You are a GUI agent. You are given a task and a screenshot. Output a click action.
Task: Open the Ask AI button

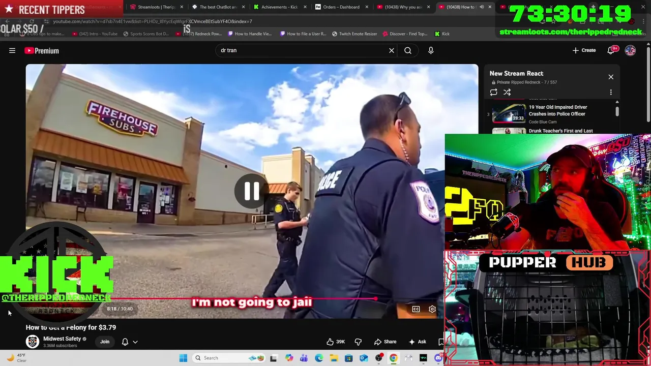click(418, 342)
